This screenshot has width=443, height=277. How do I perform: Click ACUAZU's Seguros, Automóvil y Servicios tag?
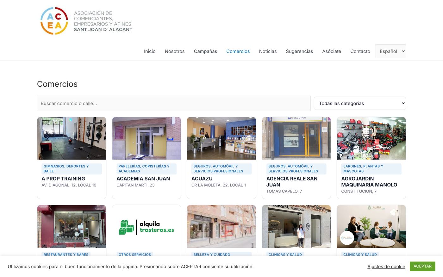[x=221, y=169]
